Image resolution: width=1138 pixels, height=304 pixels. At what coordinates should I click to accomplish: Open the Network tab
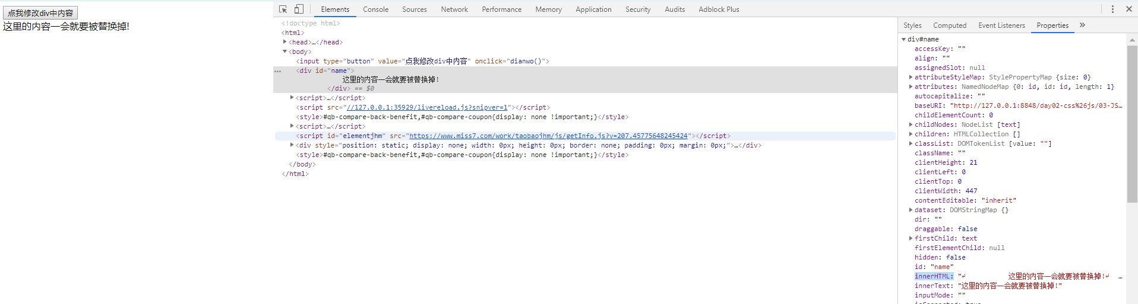[454, 9]
